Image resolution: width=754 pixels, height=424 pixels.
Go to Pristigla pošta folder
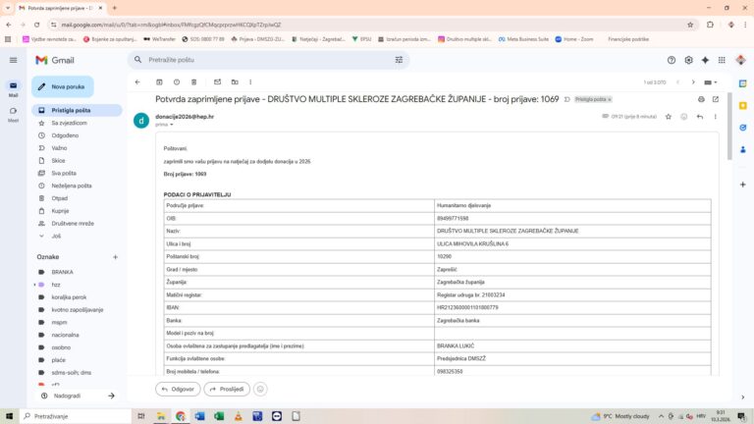tap(71, 111)
